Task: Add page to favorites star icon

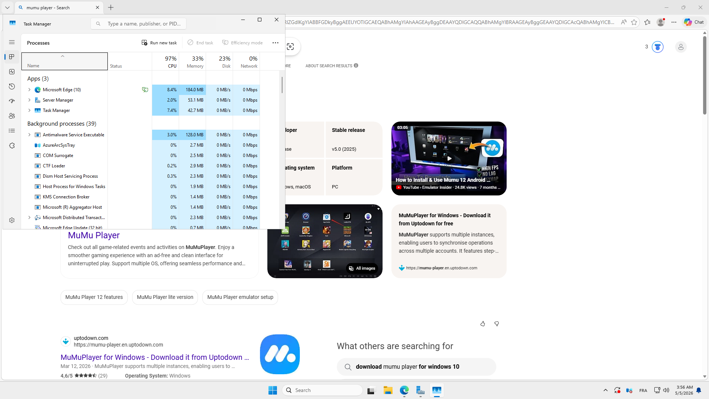Action: [x=634, y=22]
